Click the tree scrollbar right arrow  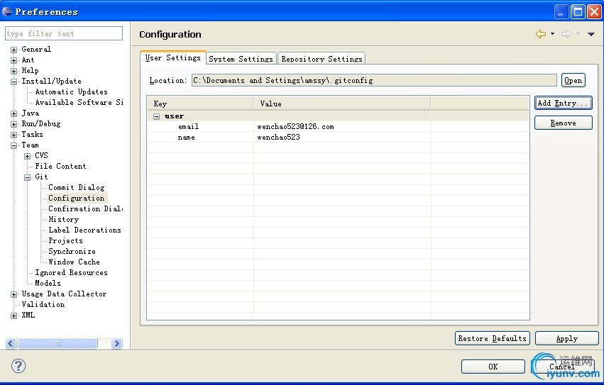(116, 343)
